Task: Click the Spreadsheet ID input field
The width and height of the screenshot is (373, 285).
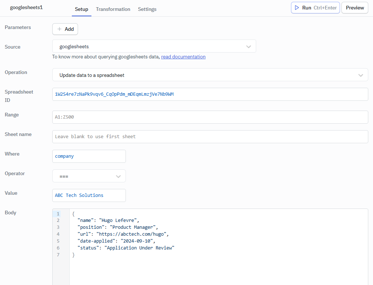Action: (210, 94)
